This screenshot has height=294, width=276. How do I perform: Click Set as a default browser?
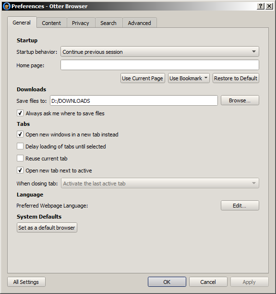click(47, 228)
